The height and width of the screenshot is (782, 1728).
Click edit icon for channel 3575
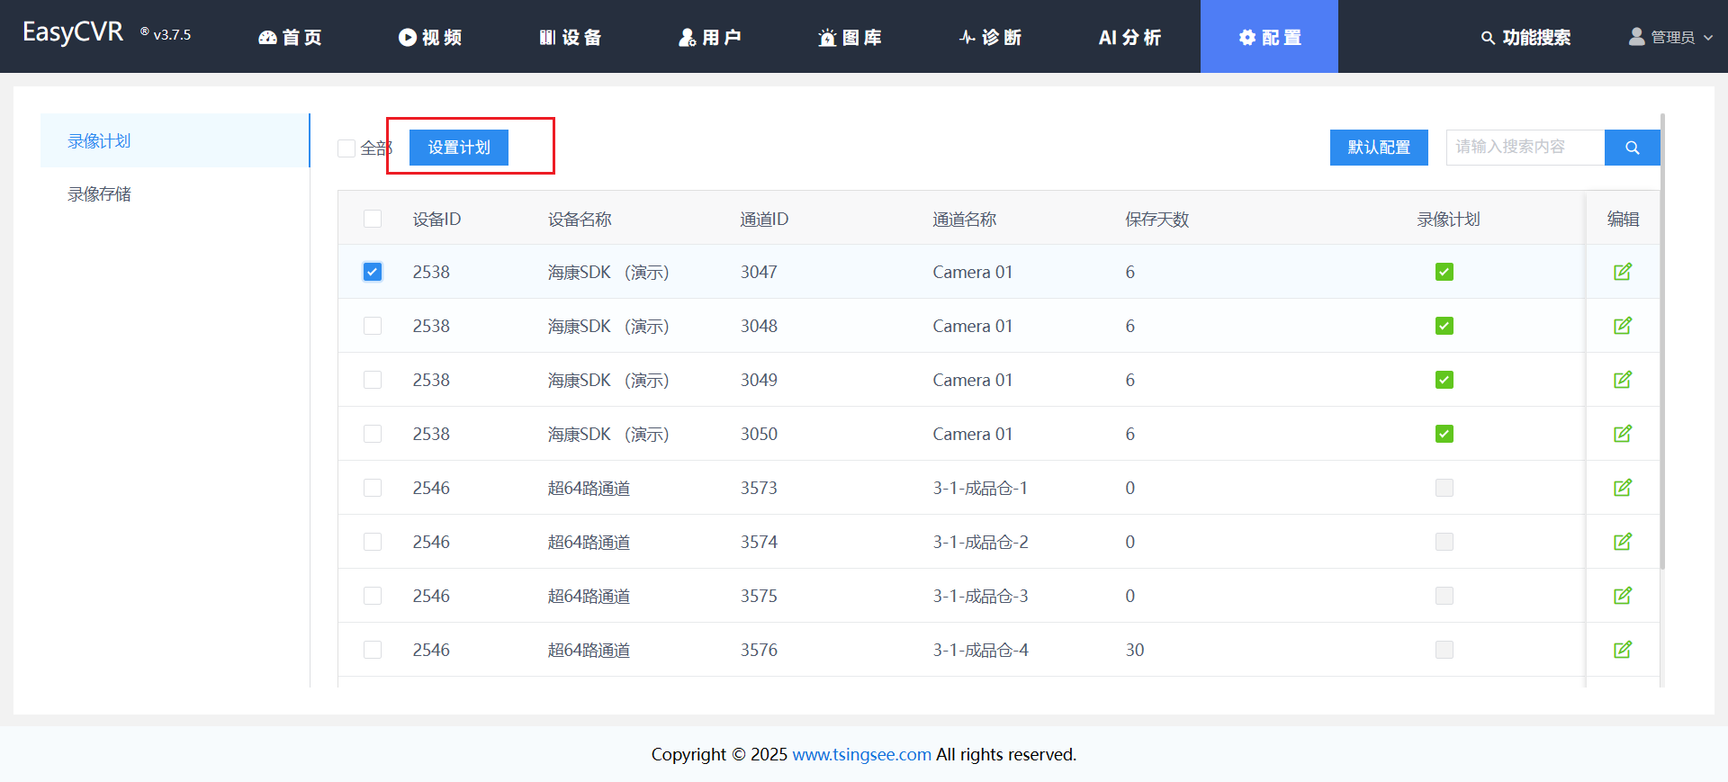coord(1622,596)
